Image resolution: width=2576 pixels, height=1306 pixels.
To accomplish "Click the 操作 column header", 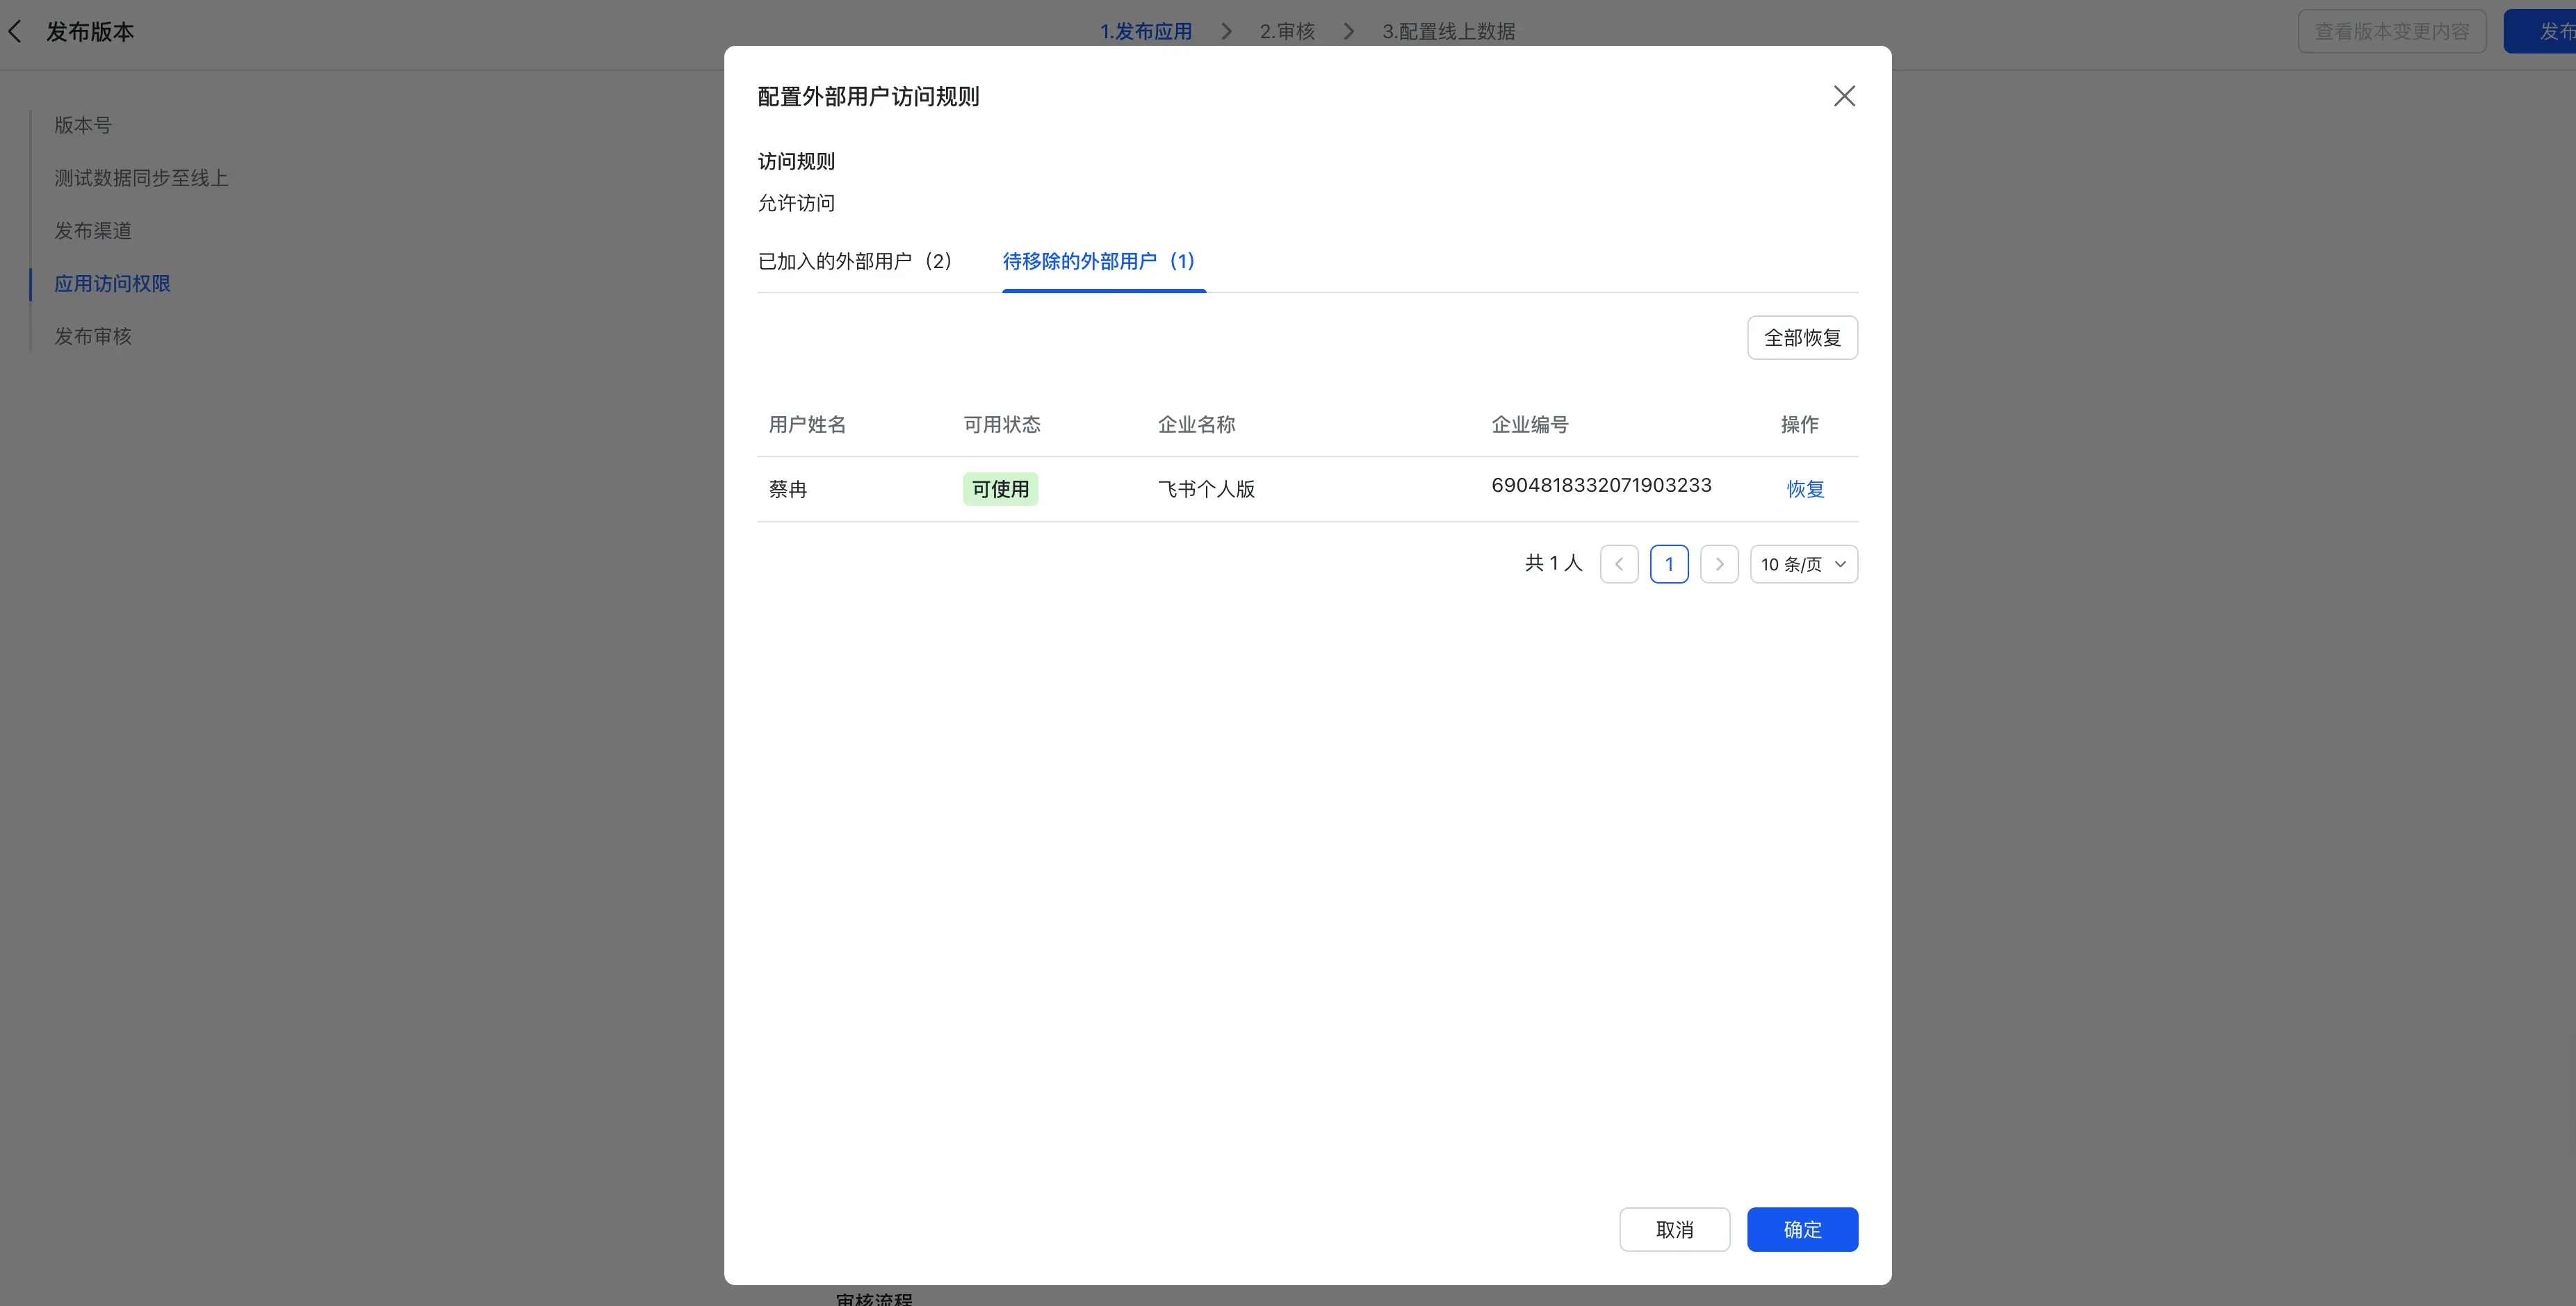I will pyautogui.click(x=1799, y=424).
